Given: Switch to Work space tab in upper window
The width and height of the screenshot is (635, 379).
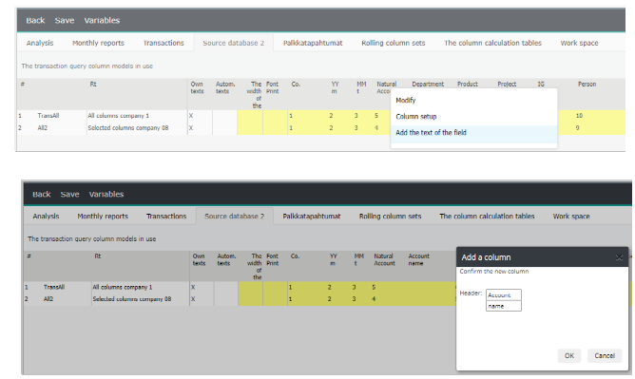Looking at the screenshot, I should pyautogui.click(x=579, y=43).
